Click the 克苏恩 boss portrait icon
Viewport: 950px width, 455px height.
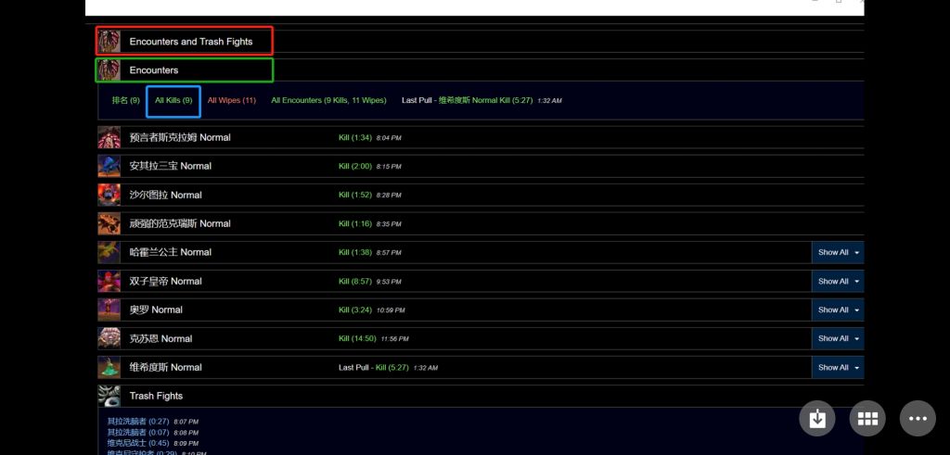pyautogui.click(x=109, y=338)
